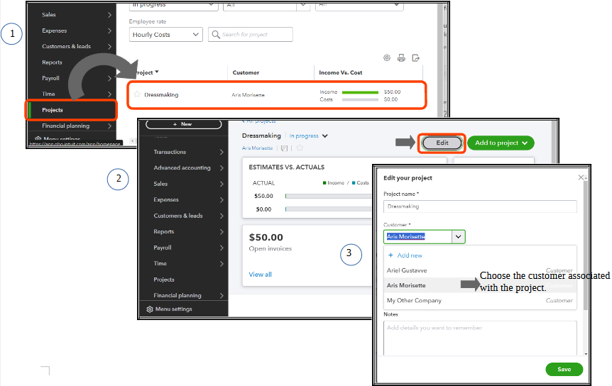Expand the Add to project dropdown button
Viewport: 612px width, 386px height.
[525, 143]
